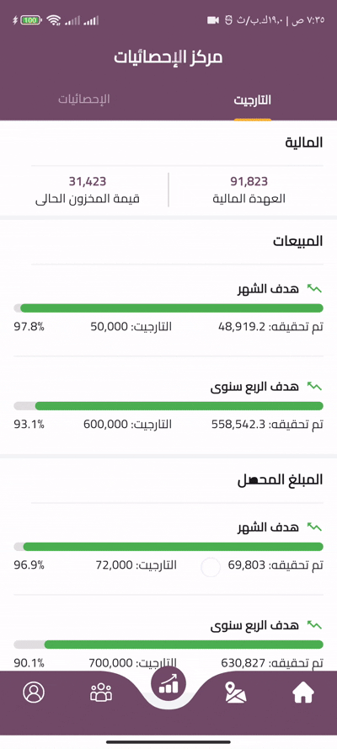Tap trend icon beside collected هدف الربع سنوى
337x749 pixels.
pos(314,624)
